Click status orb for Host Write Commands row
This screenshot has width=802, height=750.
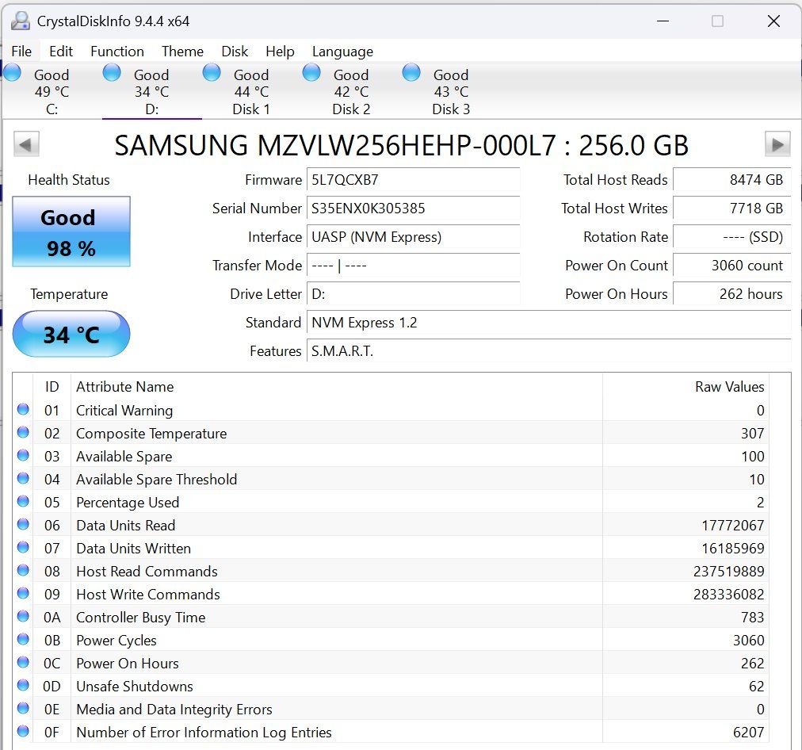pos(23,594)
